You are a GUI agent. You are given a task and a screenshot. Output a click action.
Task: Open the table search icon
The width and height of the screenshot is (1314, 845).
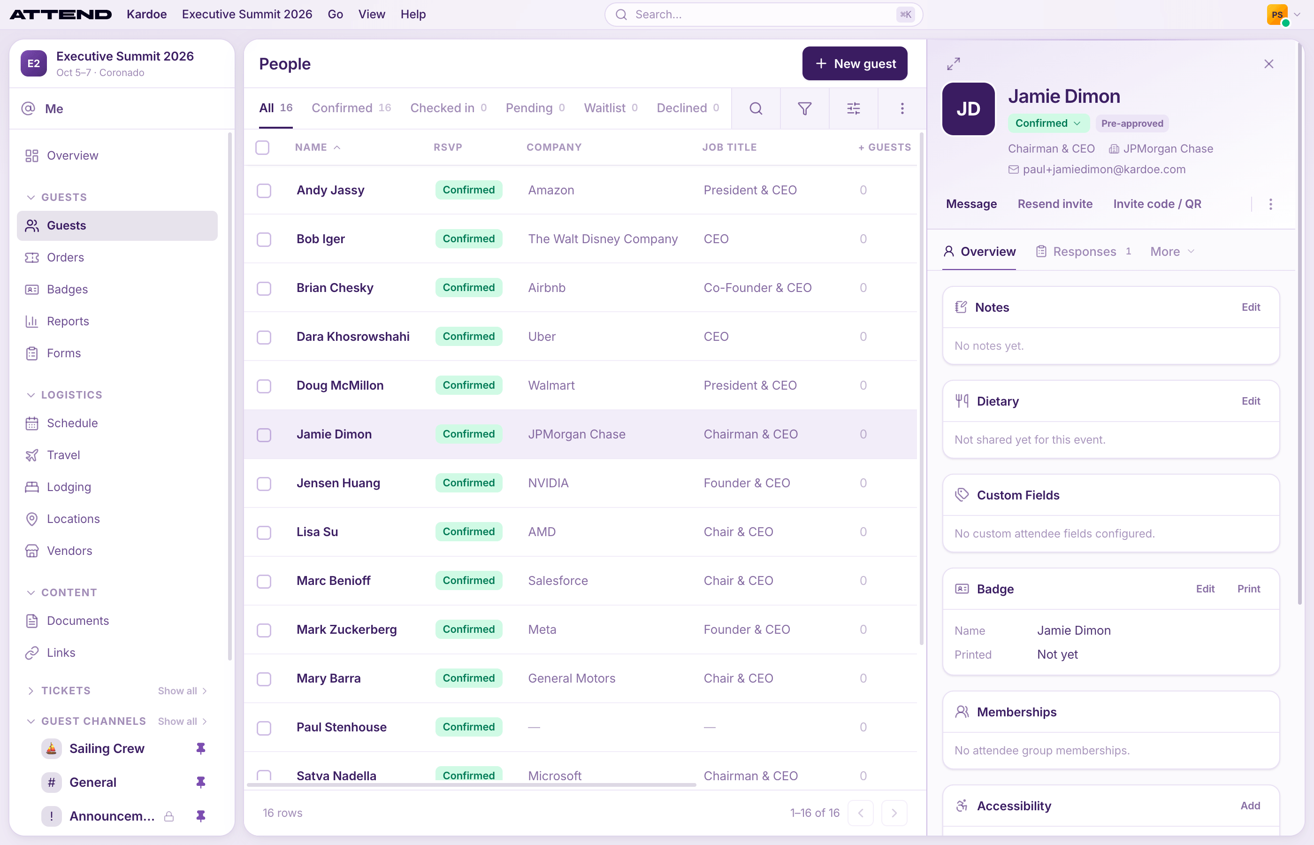(756, 108)
